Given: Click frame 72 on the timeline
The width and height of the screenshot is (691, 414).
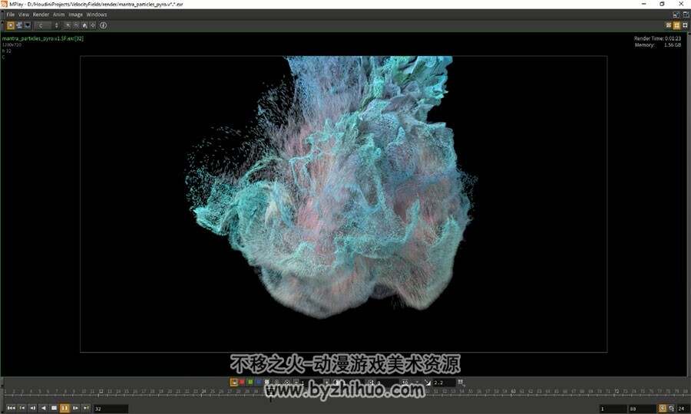Looking at the screenshot, I should [x=617, y=392].
